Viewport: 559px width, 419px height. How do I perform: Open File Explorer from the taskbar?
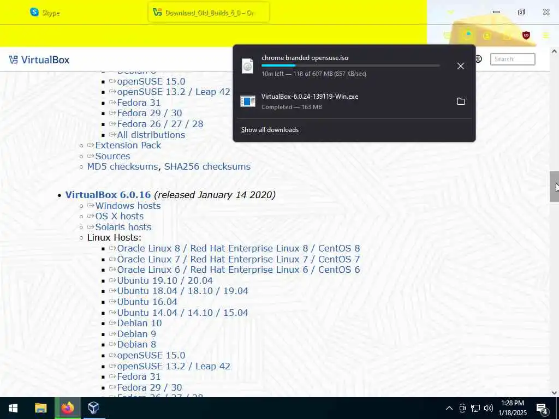pos(40,408)
